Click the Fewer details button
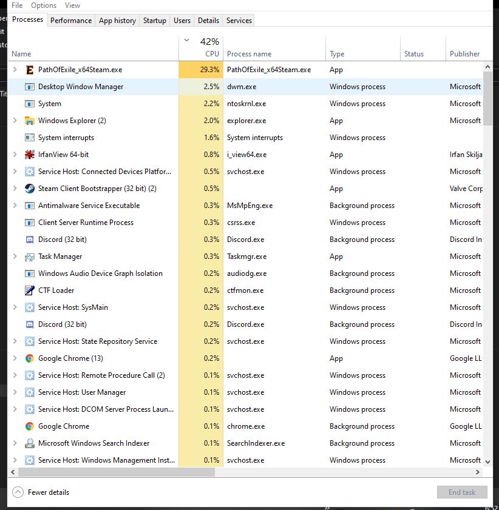 [40, 492]
